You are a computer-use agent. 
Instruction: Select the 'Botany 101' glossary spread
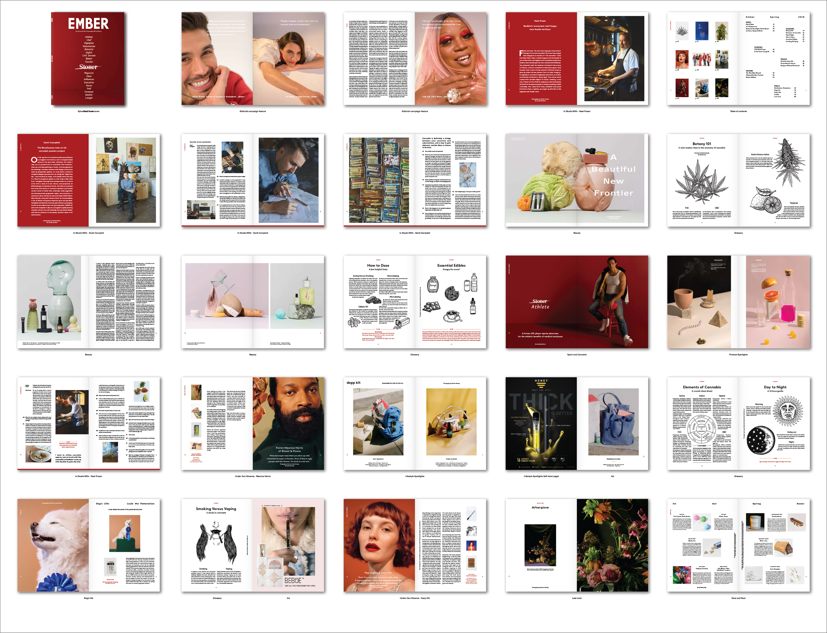point(738,180)
